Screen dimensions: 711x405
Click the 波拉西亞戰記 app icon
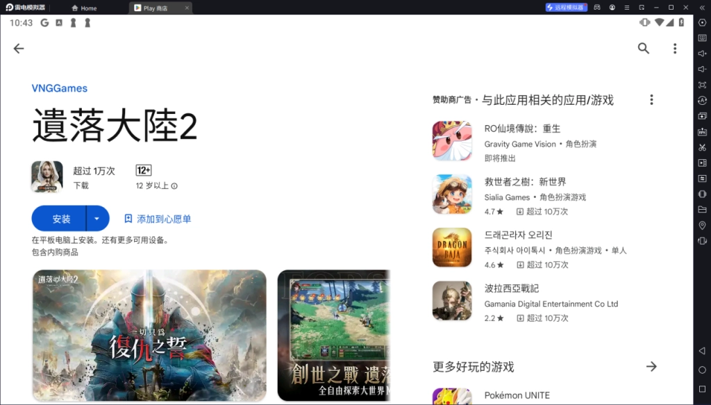pos(452,301)
